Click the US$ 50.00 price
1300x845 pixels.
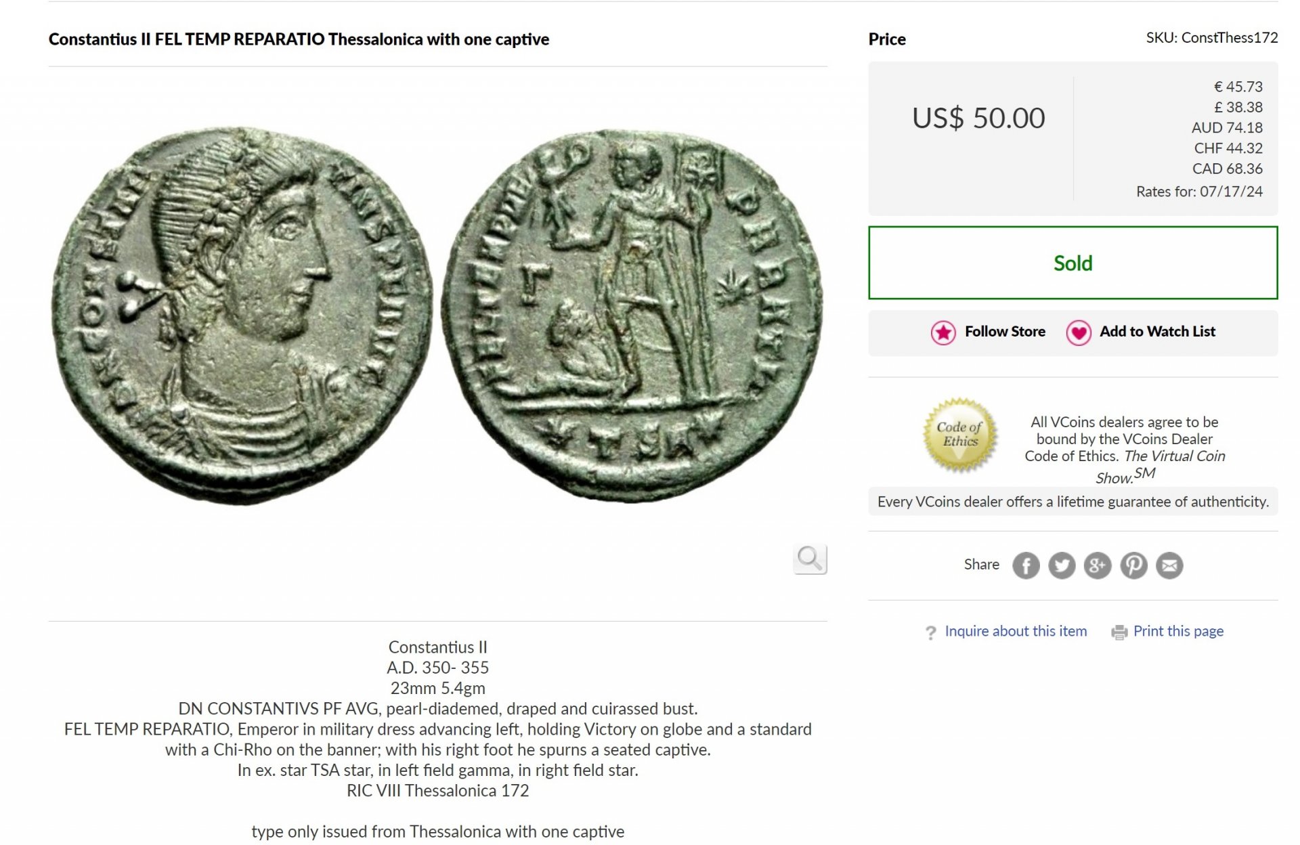click(x=978, y=118)
